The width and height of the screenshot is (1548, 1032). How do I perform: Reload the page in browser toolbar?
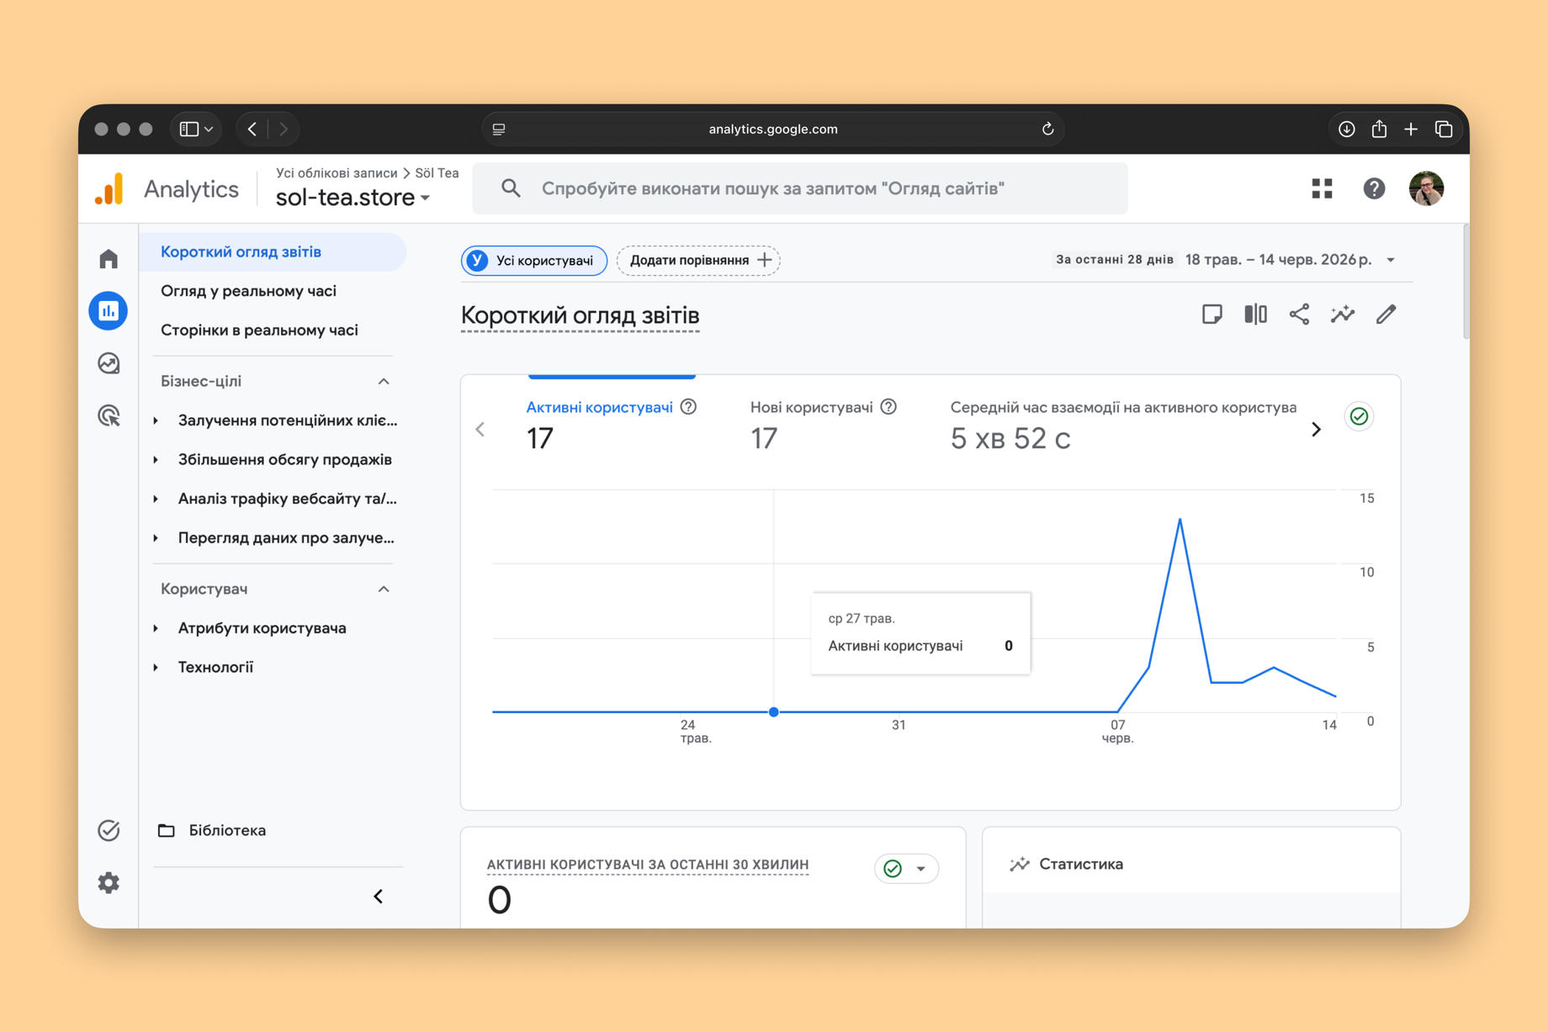point(1047,129)
